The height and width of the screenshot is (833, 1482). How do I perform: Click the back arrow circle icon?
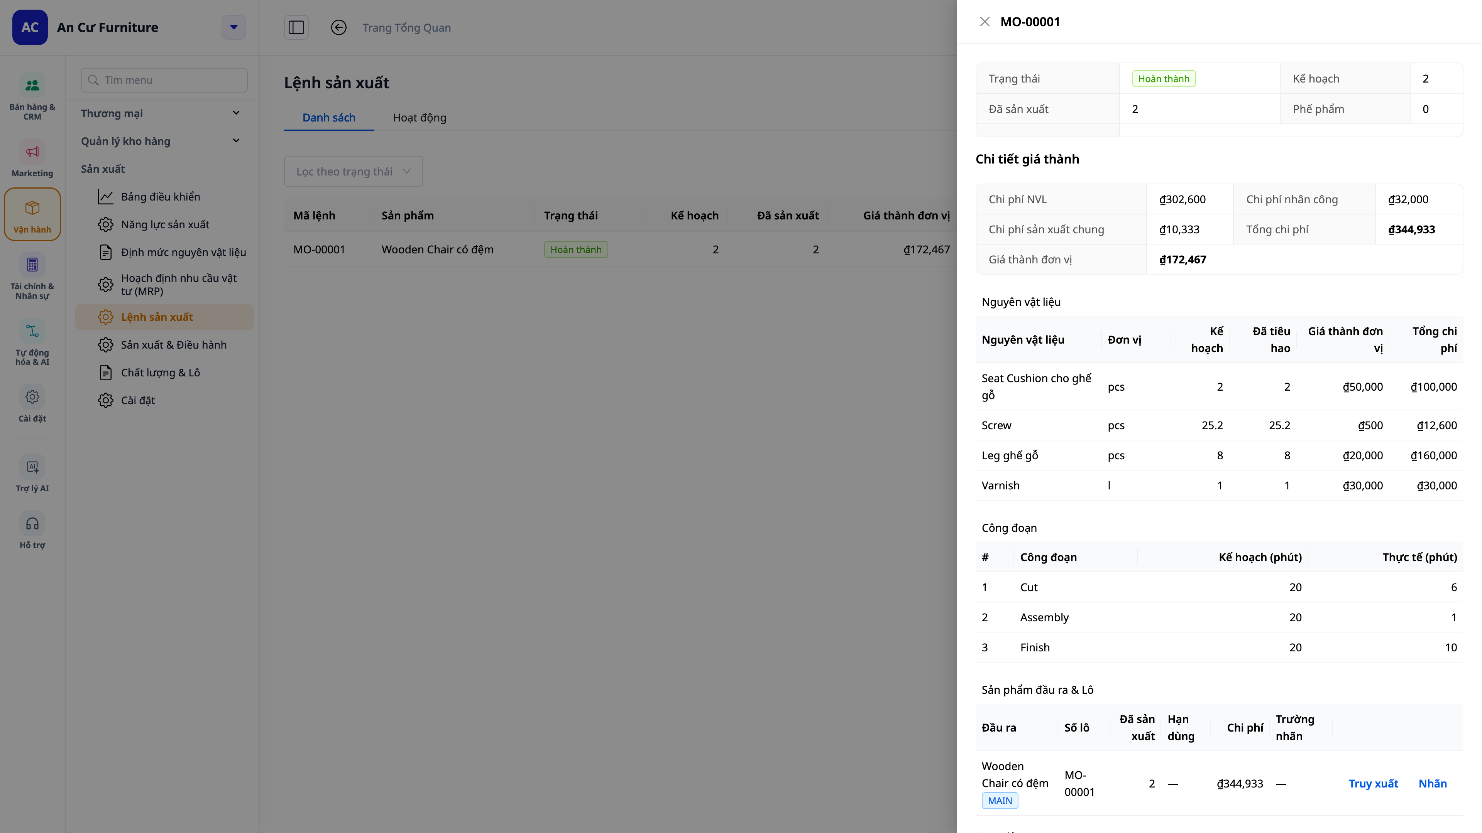(x=339, y=28)
